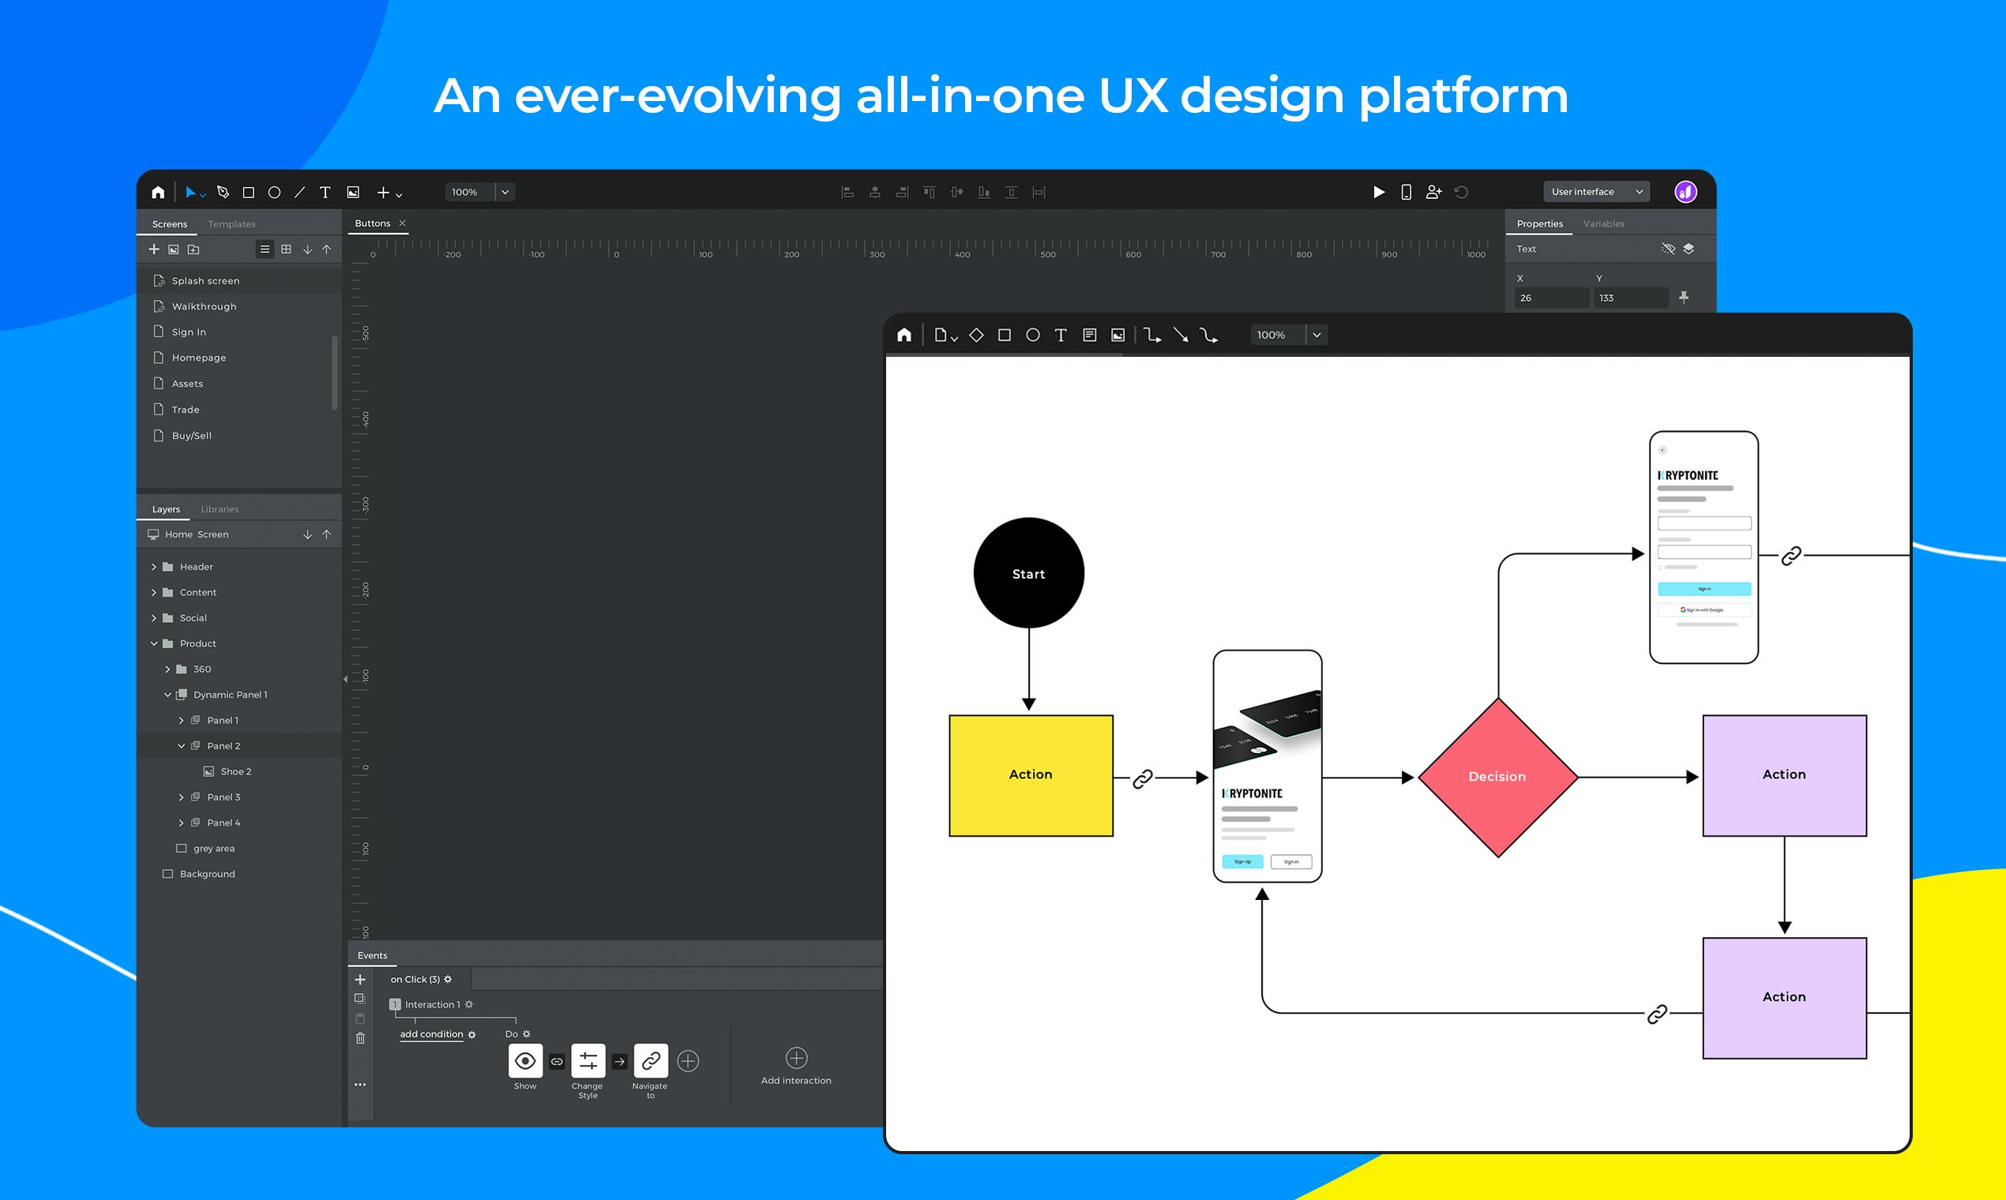The width and height of the screenshot is (2006, 1200).
Task: Align selection to bottom edges
Action: point(983,193)
